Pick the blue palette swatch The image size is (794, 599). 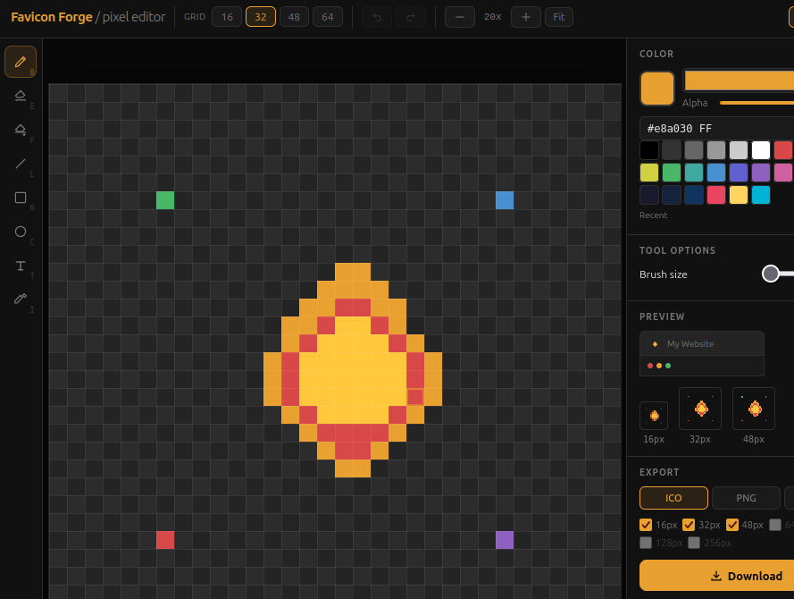click(x=716, y=173)
